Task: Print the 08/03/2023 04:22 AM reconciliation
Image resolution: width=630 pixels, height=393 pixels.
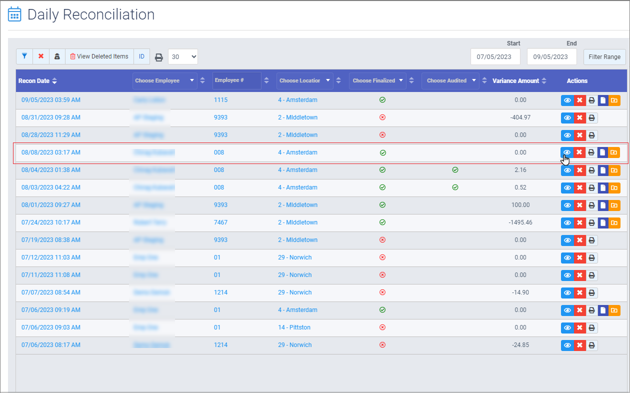Action: point(591,187)
